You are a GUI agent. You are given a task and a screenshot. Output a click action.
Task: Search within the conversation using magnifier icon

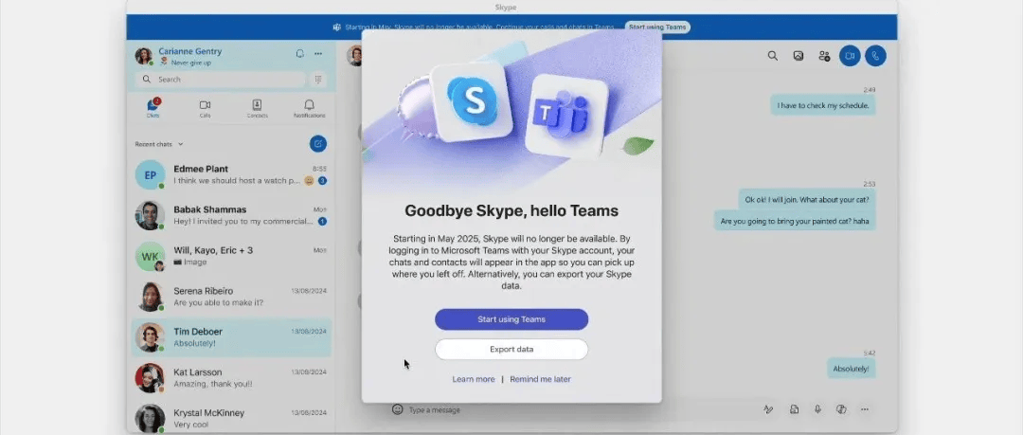773,56
